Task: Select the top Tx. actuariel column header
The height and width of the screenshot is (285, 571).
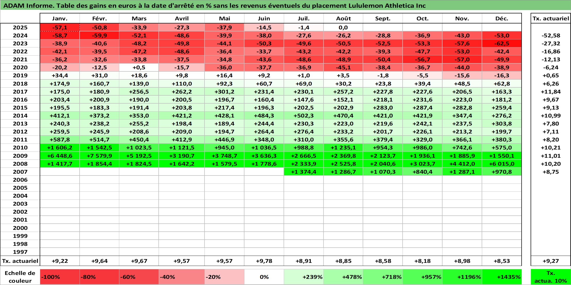Action: [551, 18]
